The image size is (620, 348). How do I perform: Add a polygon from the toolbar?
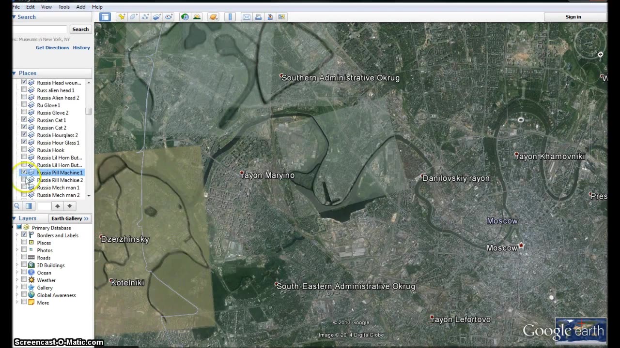point(133,17)
